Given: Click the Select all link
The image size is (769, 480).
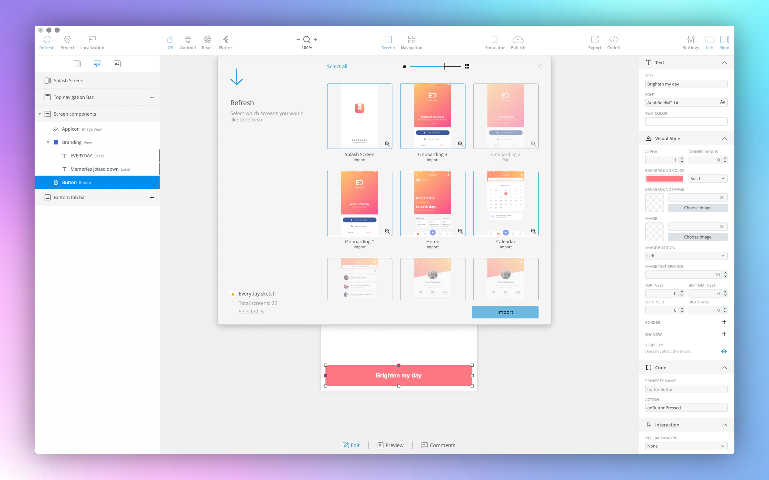Looking at the screenshot, I should [337, 66].
